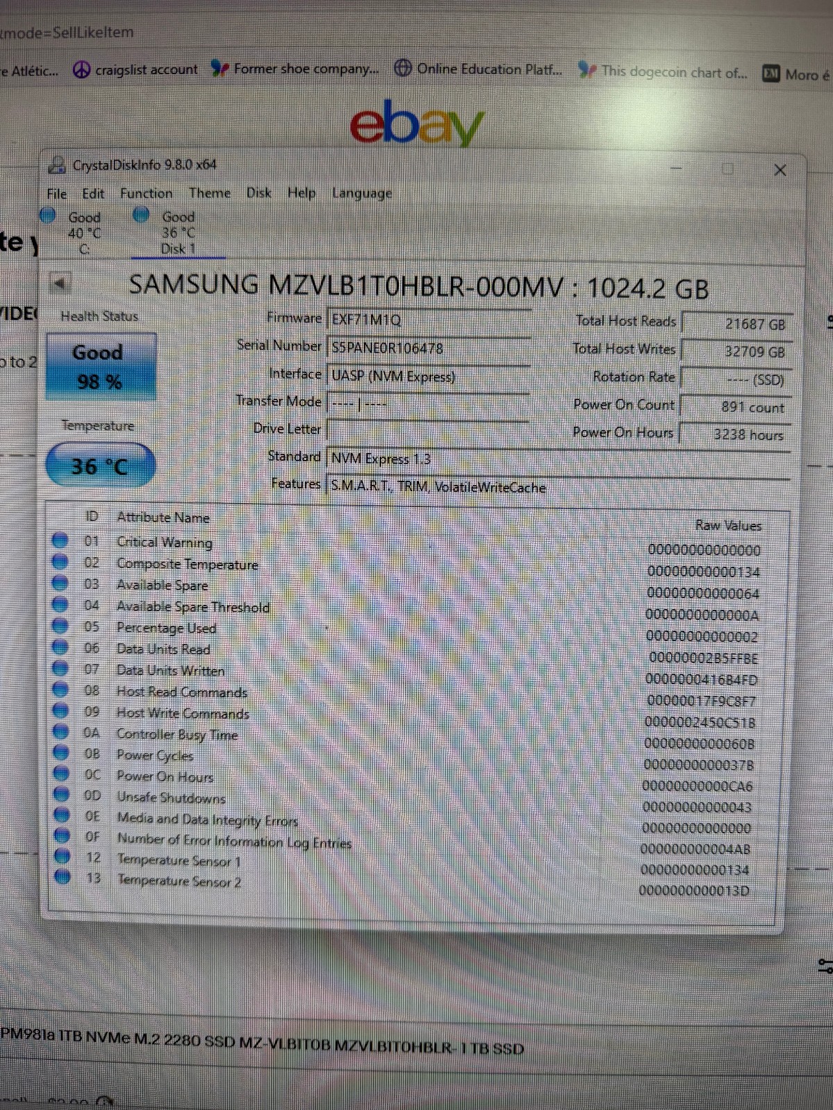Click the status dot for Power Cycles
This screenshot has height=1110, width=833.
click(x=61, y=752)
